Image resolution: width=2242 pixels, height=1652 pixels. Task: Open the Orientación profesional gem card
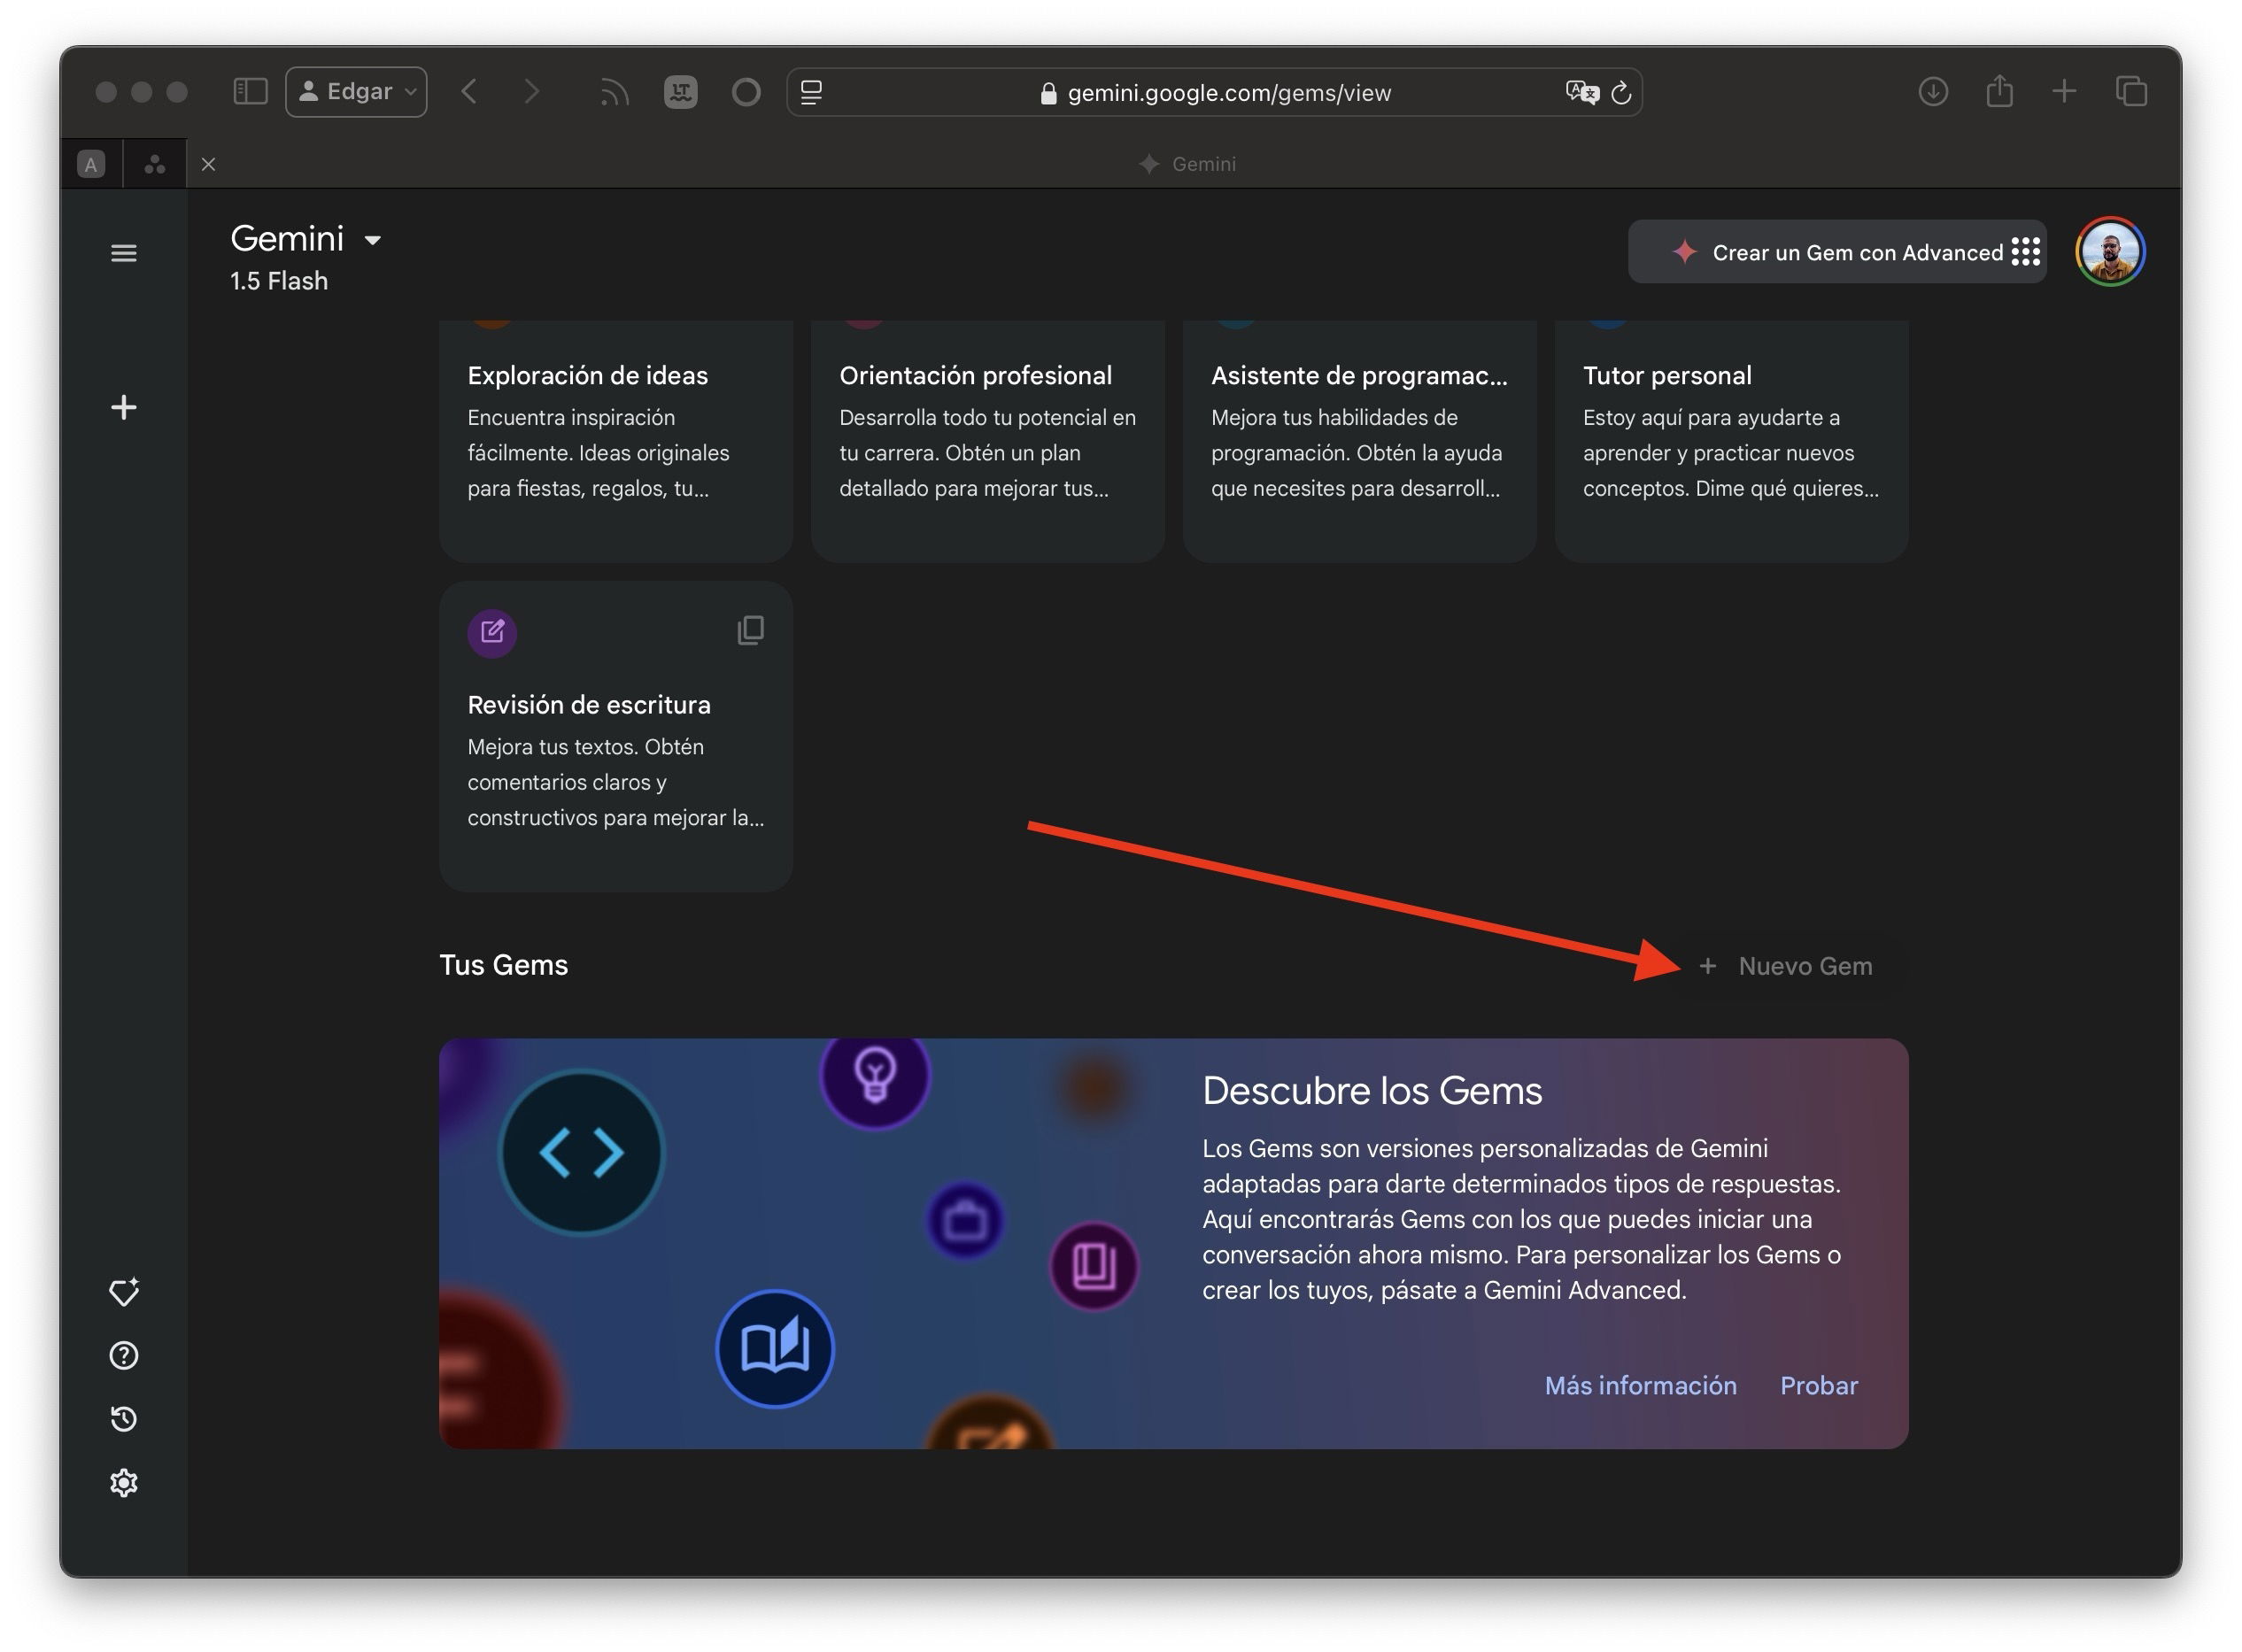987,440
